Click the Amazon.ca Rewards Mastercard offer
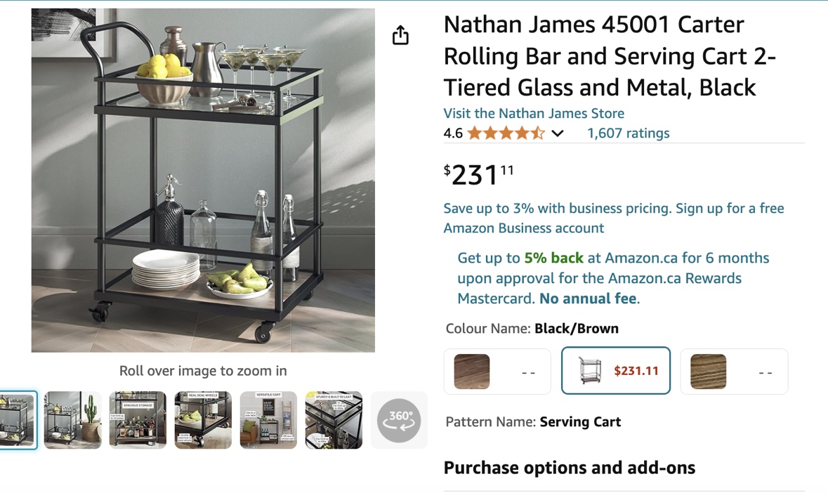Viewport: 828px width, 493px height. coord(613,278)
